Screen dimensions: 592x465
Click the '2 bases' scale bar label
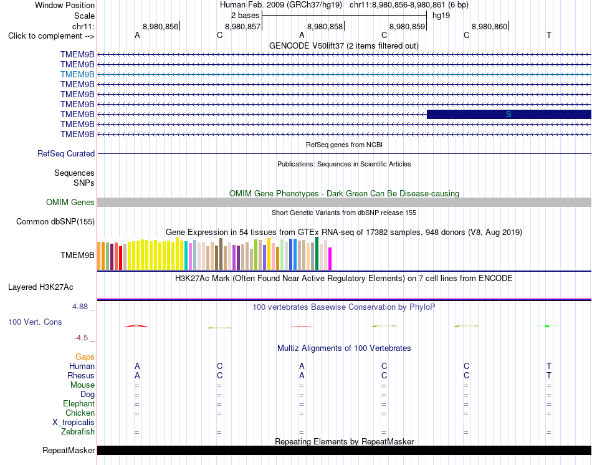click(245, 16)
